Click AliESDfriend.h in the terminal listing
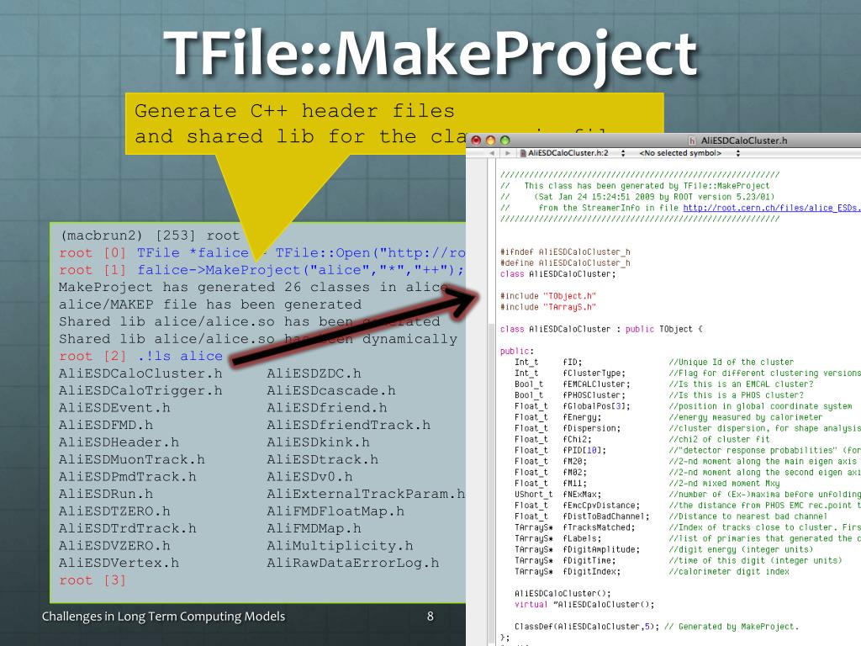Screen dimensions: 861x646 coord(327,408)
